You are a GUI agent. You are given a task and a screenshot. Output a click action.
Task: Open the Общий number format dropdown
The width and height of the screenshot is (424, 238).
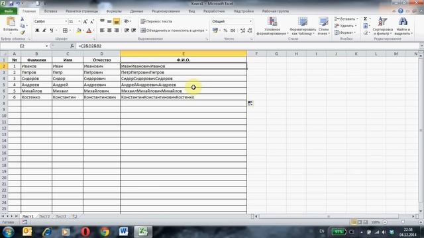pyautogui.click(x=250, y=21)
